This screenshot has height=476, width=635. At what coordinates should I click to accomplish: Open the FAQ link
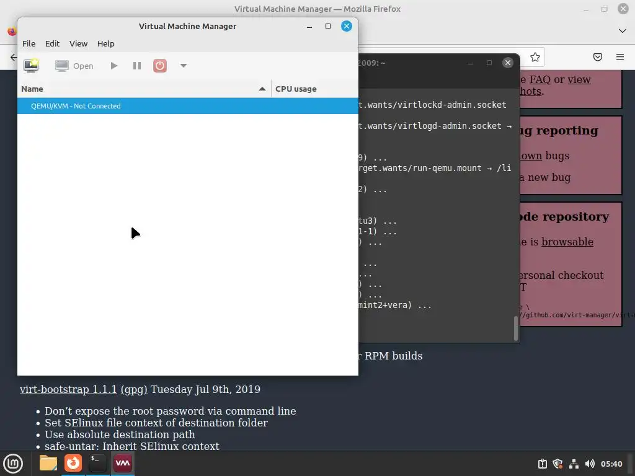coord(541,79)
